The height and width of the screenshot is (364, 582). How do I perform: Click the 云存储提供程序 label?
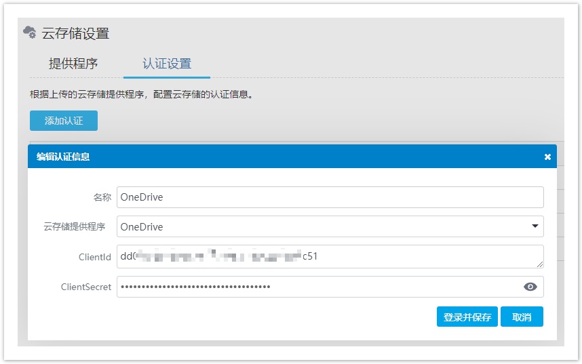coord(74,226)
